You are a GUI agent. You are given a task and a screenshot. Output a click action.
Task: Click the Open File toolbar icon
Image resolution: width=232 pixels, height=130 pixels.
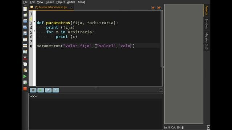25,21
